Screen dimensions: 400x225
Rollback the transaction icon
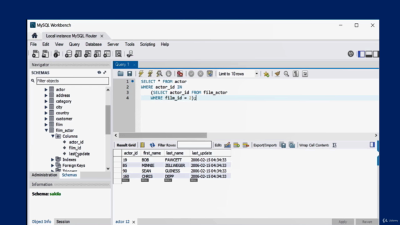(x=201, y=74)
